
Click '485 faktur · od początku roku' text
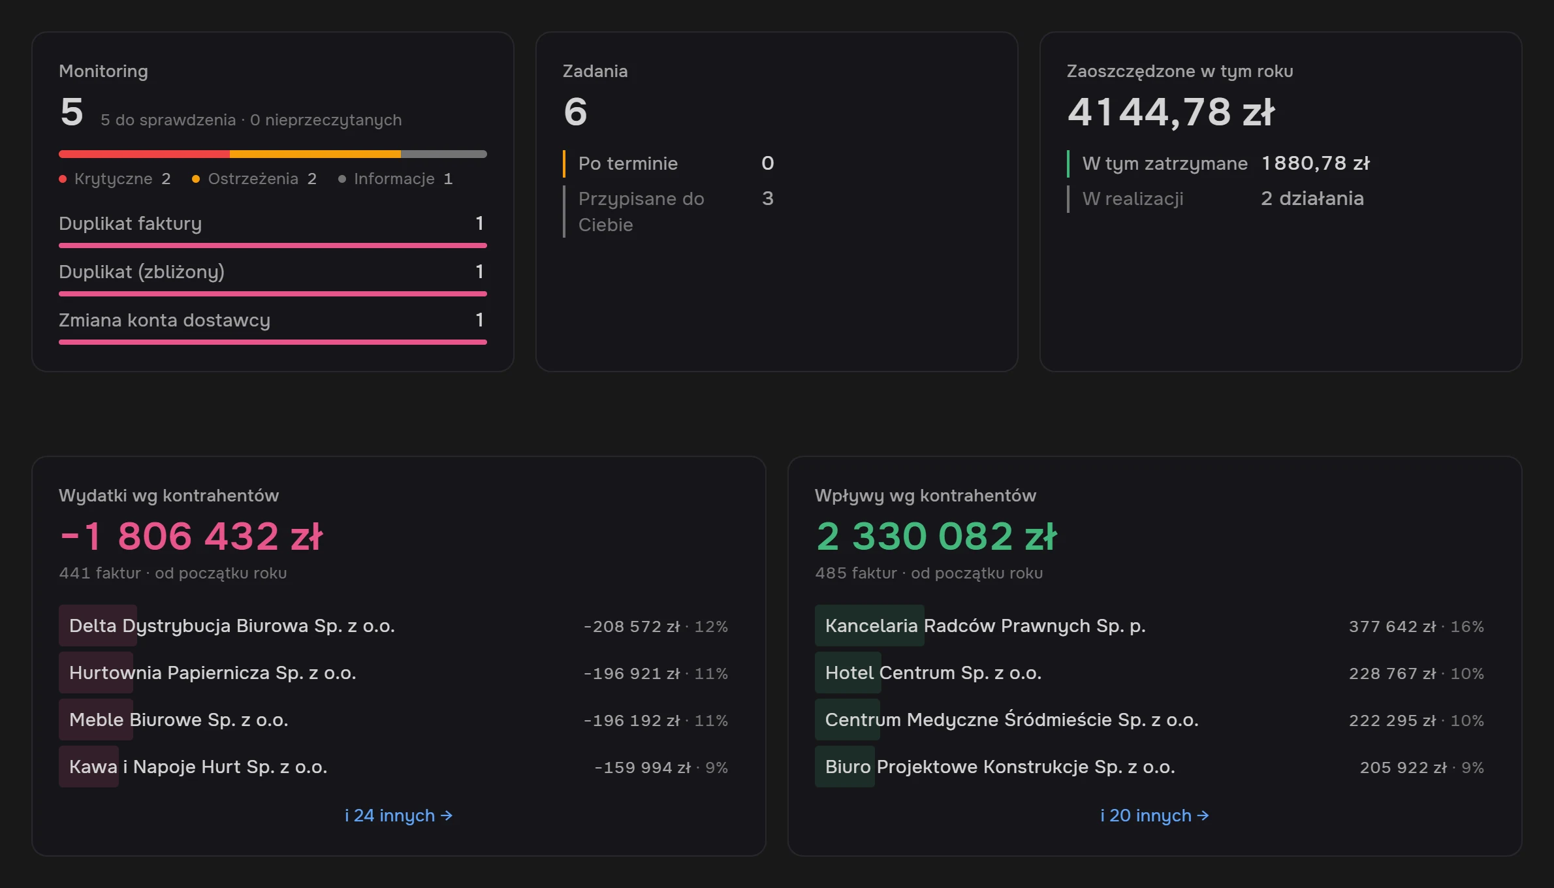click(x=929, y=573)
